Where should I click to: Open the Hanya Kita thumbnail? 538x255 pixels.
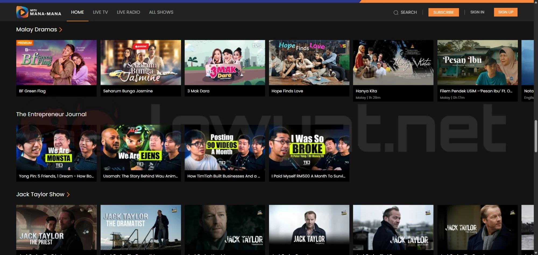coord(393,63)
